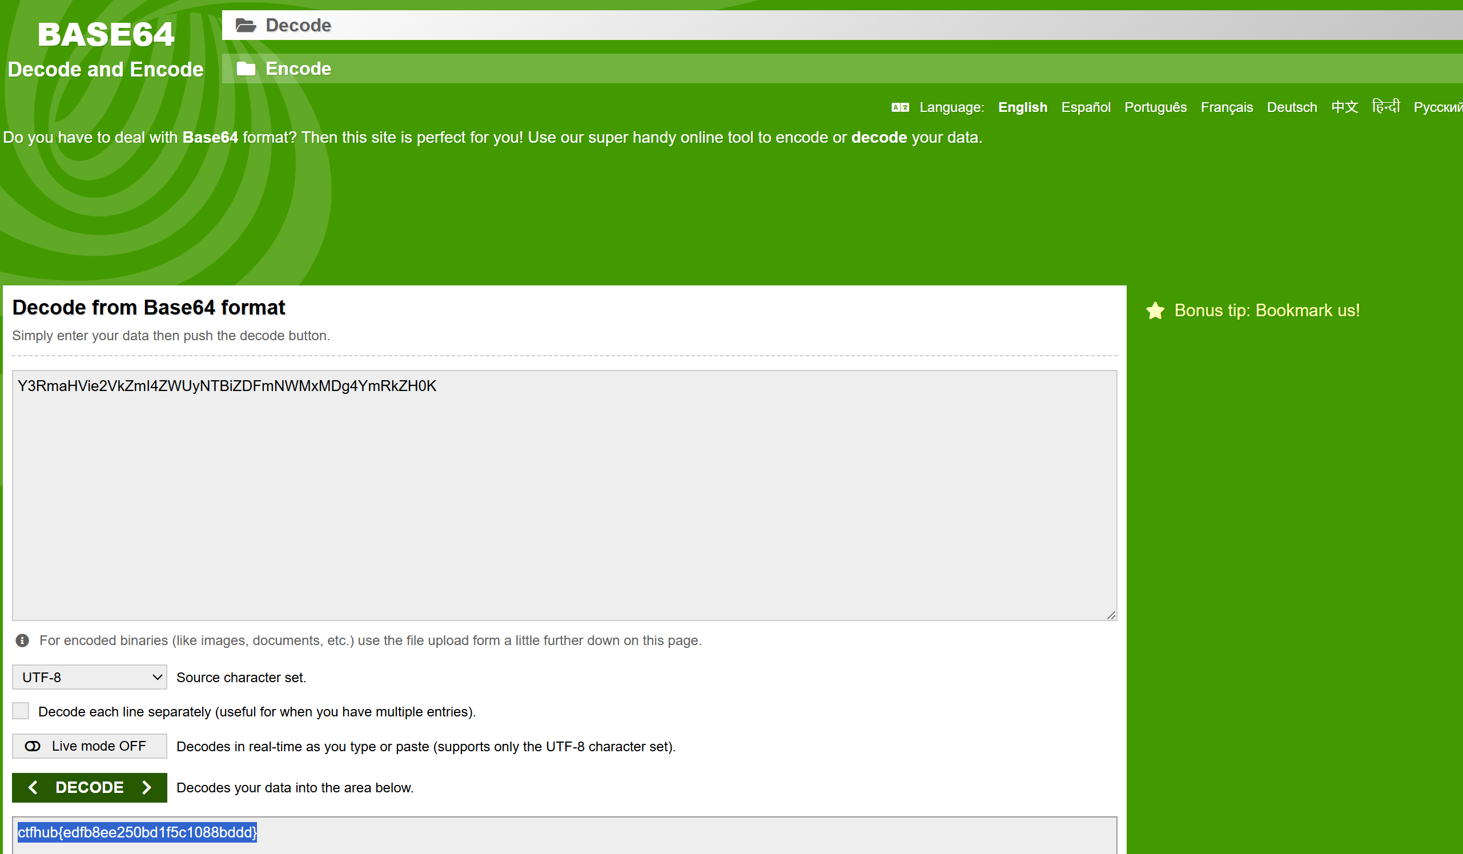Screen dimensions: 1463x854
Task: Click the Encode folder icon
Action: (x=246, y=69)
